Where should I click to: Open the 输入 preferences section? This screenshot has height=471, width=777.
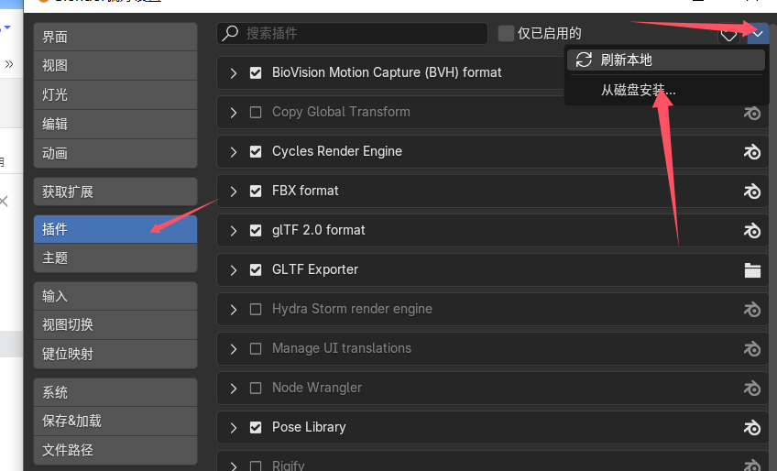[x=115, y=296]
